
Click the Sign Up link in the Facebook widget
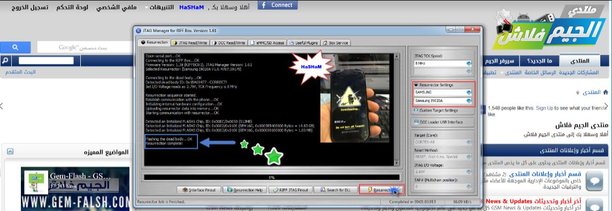(x=544, y=108)
